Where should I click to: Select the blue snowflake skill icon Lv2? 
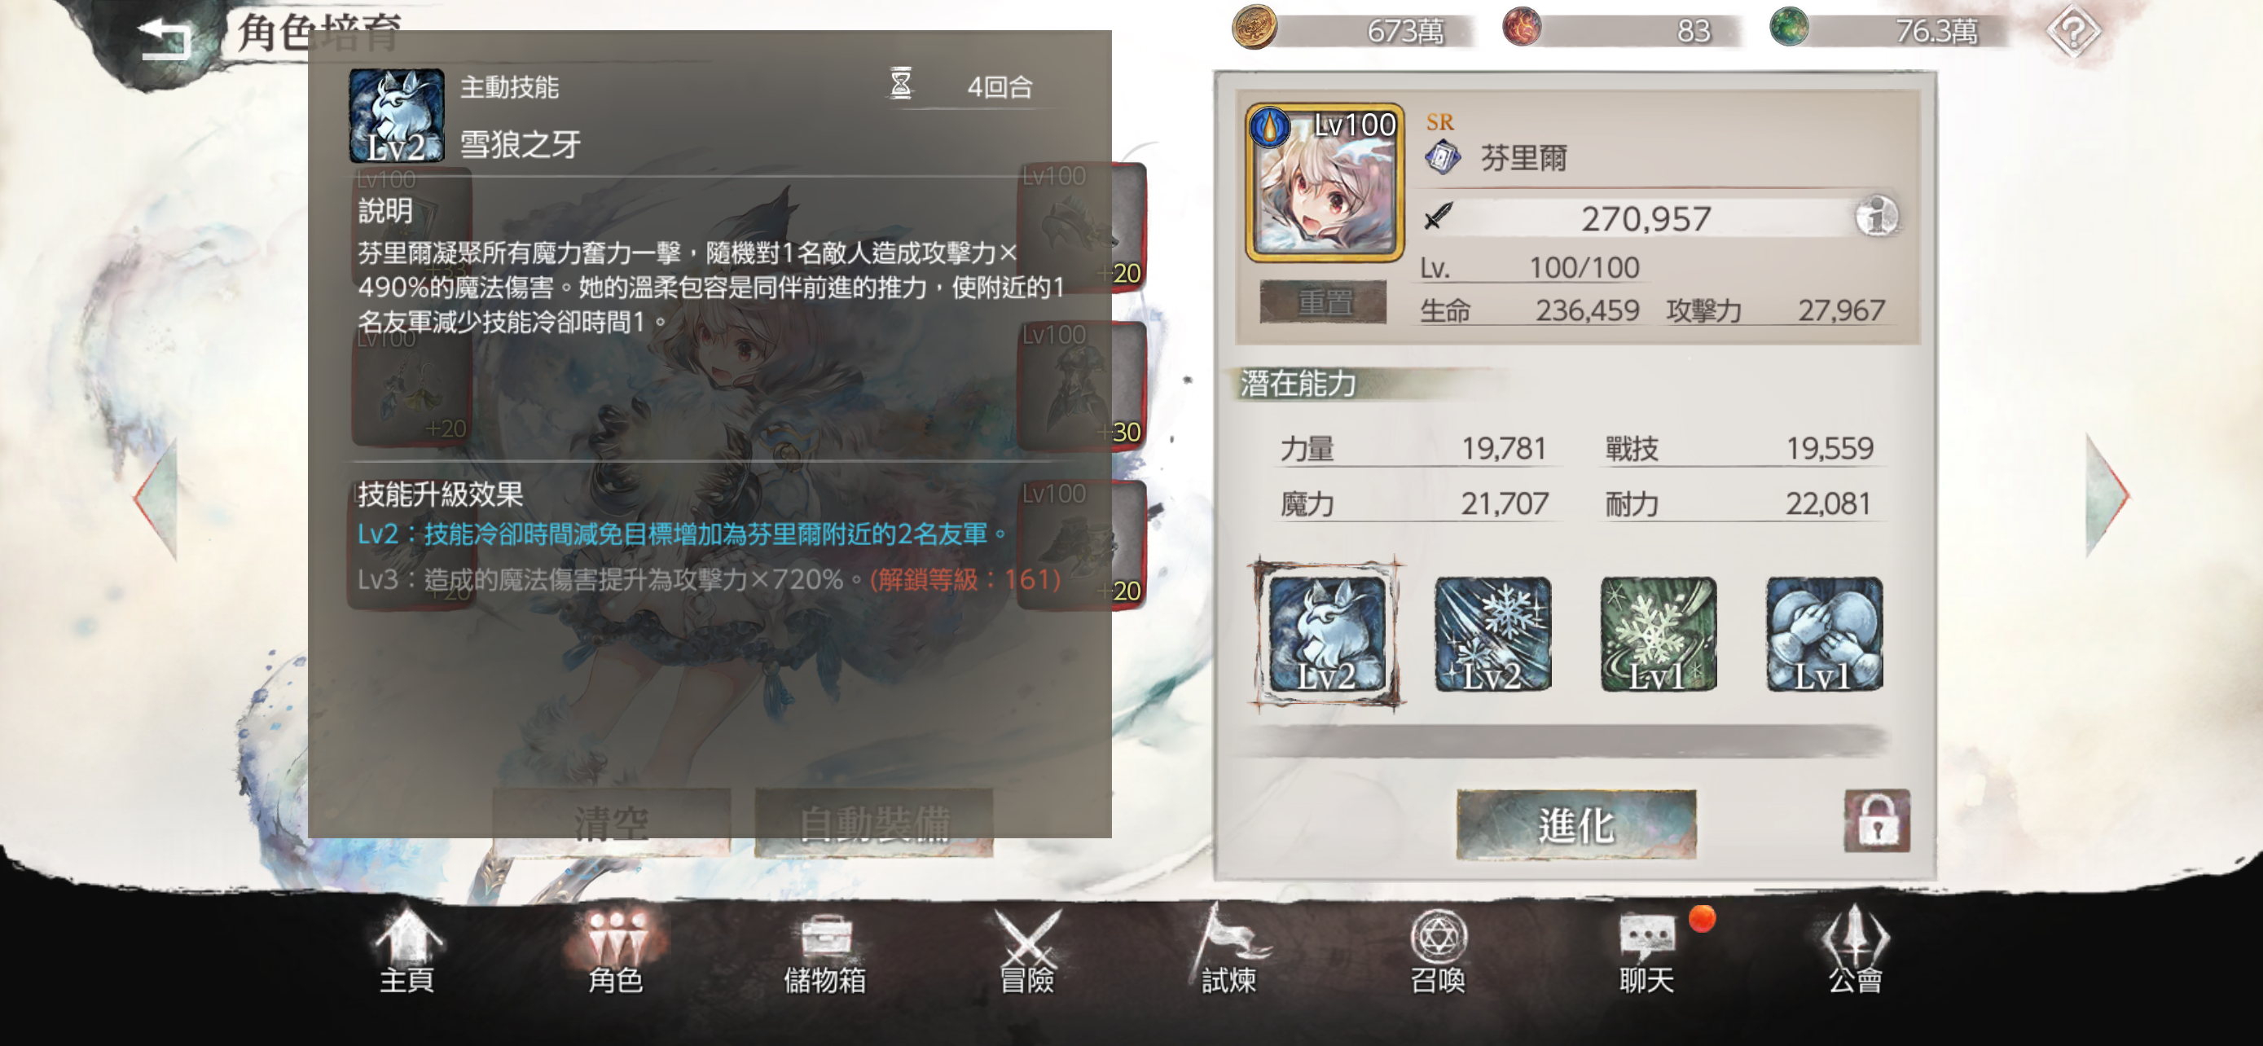point(1492,633)
